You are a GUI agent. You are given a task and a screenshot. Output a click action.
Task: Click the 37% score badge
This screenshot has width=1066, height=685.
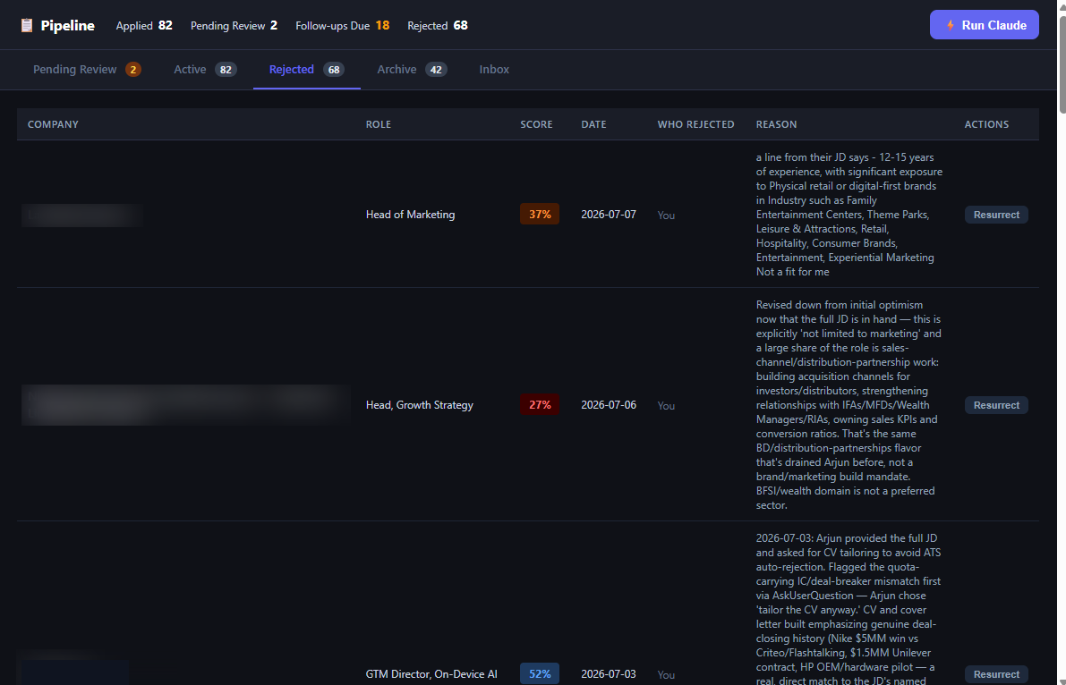540,214
